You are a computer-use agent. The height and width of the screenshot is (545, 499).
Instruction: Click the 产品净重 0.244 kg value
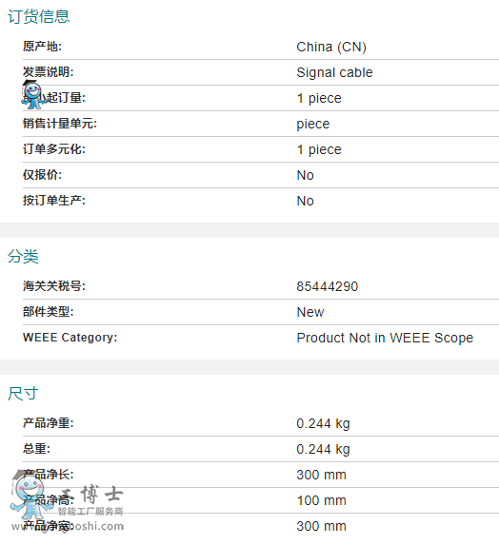pyautogui.click(x=323, y=423)
